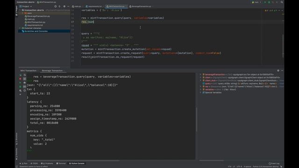Click the variables panel horizontal scrollbar
Image resolution: width=299 pixels, height=168 pixels.
point(211,161)
